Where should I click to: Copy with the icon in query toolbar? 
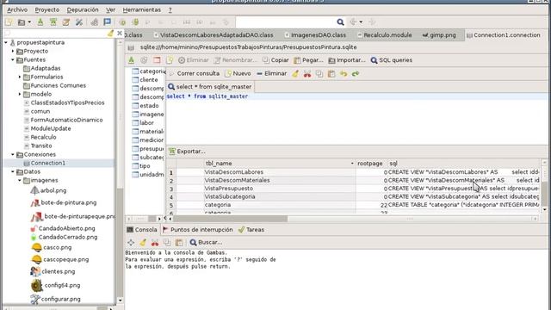pos(319,74)
